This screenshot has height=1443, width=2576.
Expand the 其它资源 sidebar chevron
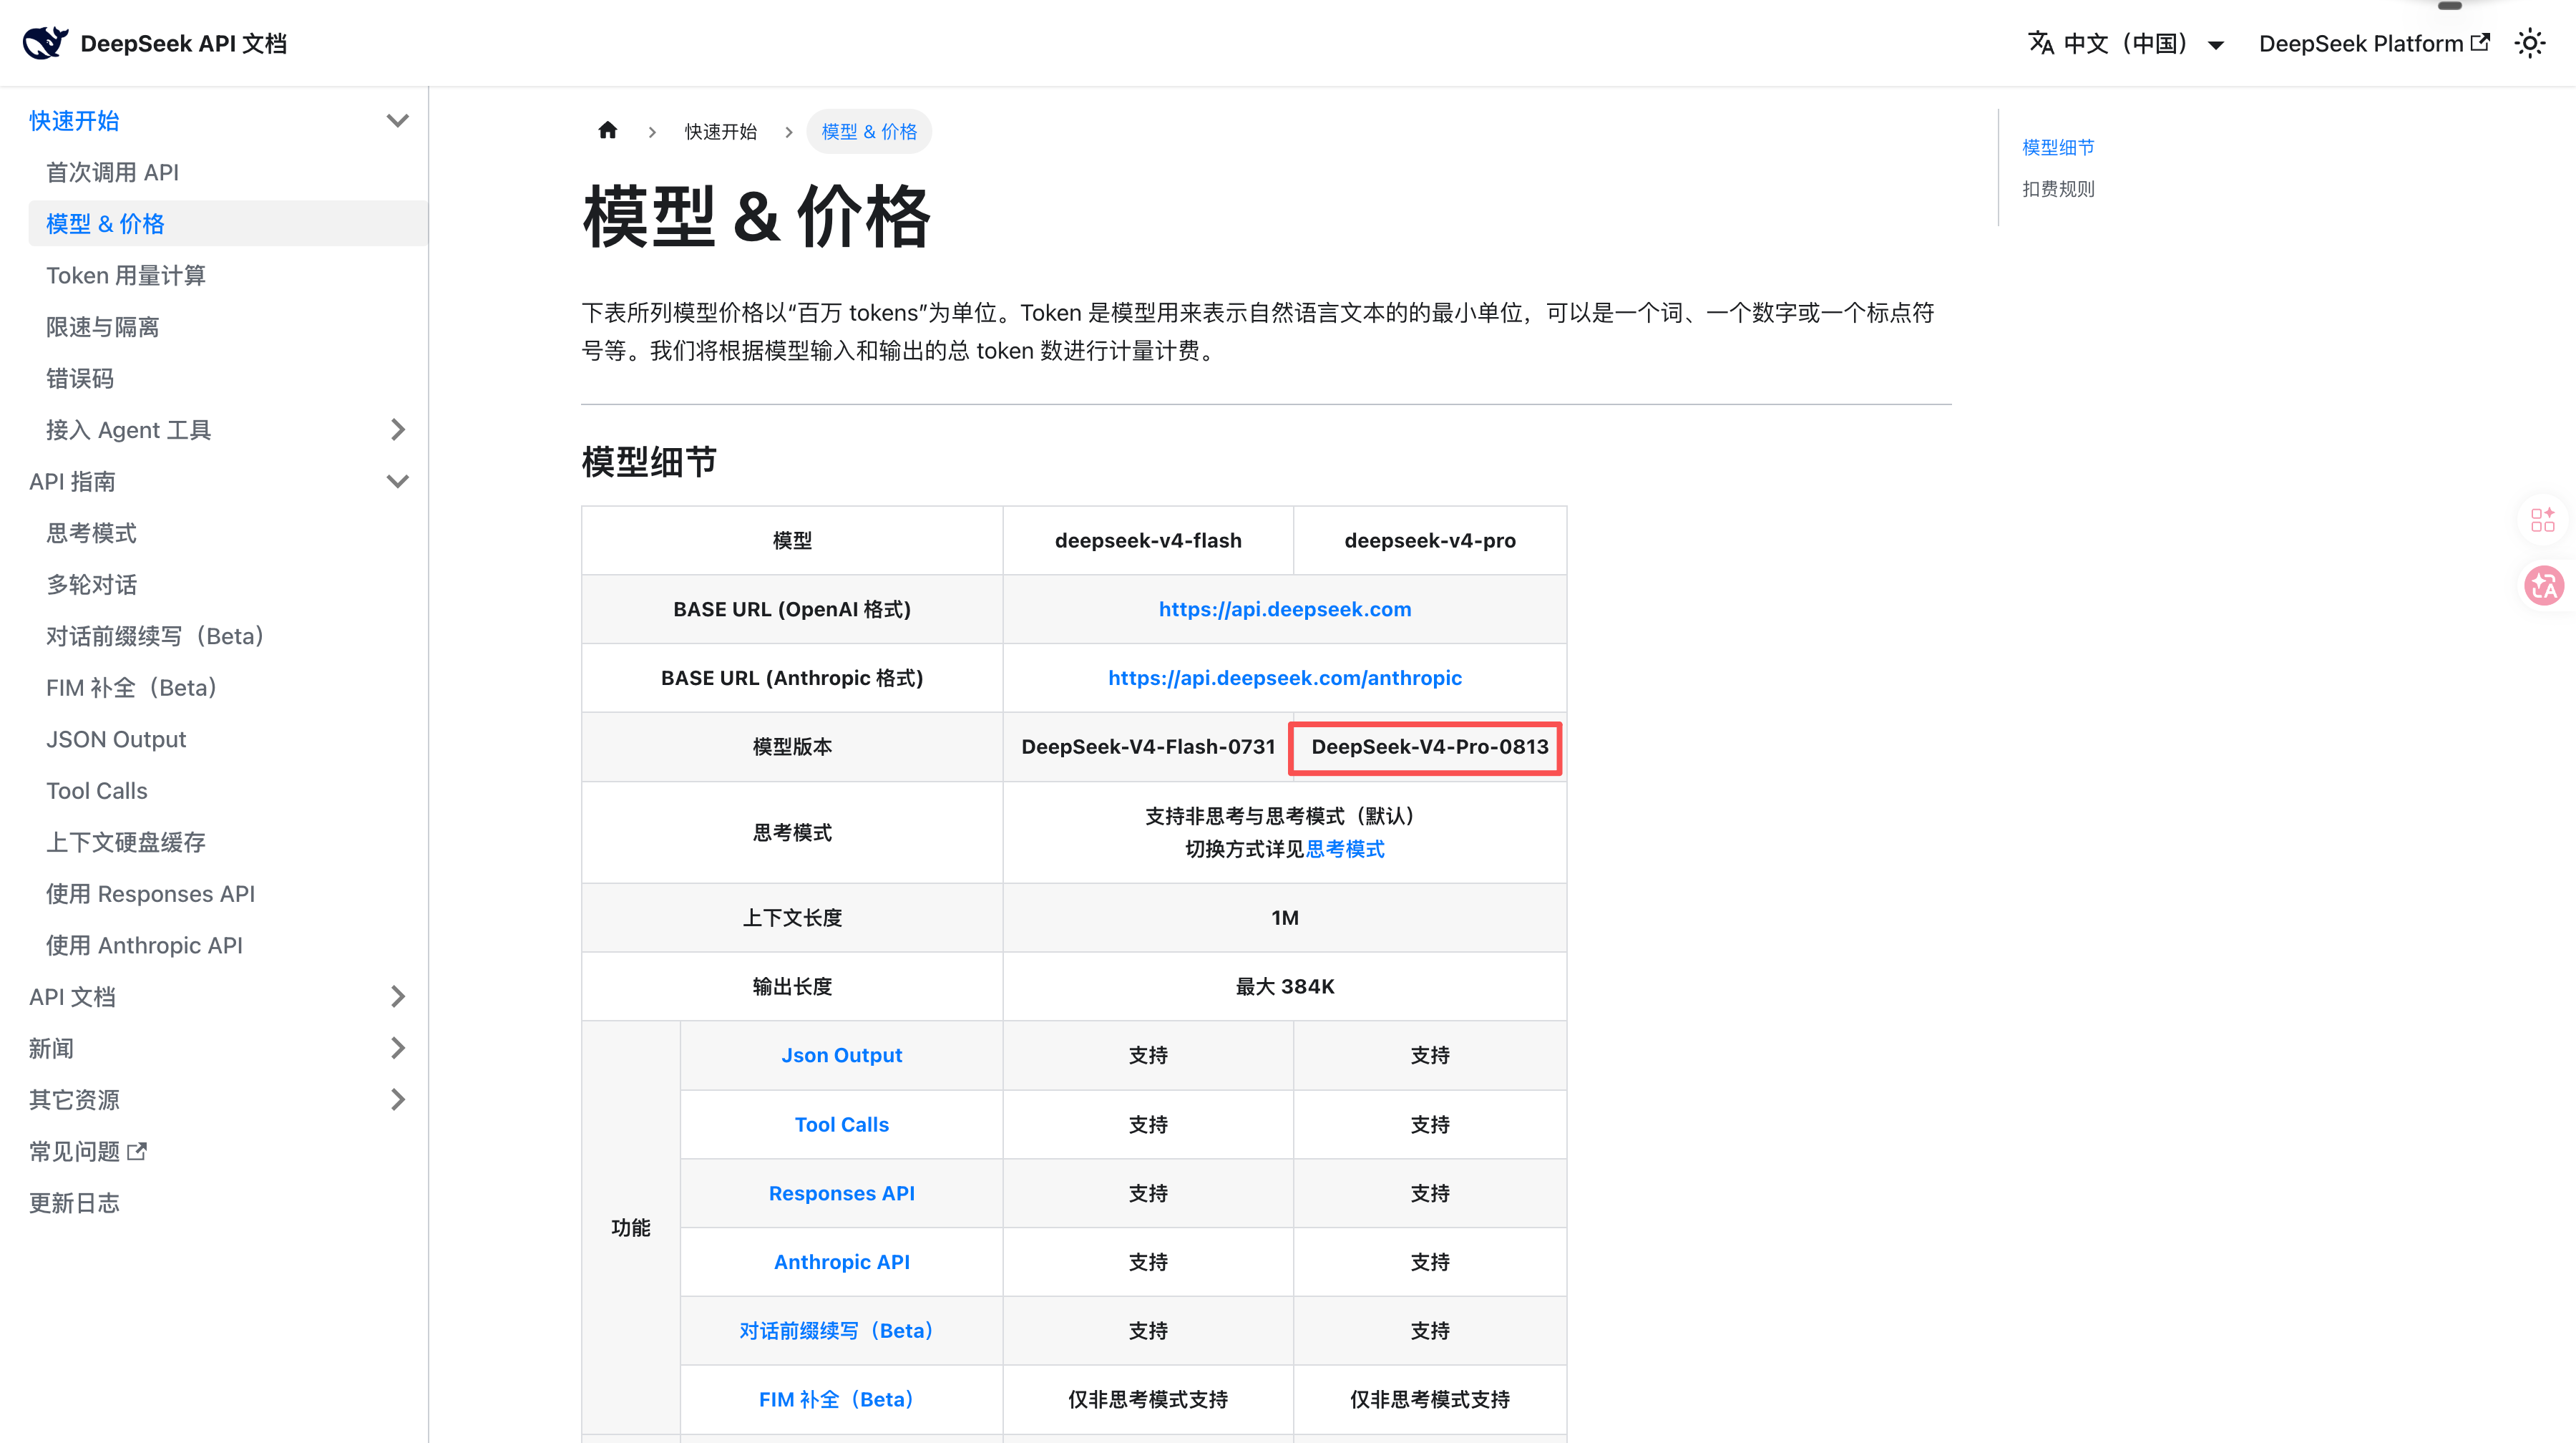tap(398, 1100)
